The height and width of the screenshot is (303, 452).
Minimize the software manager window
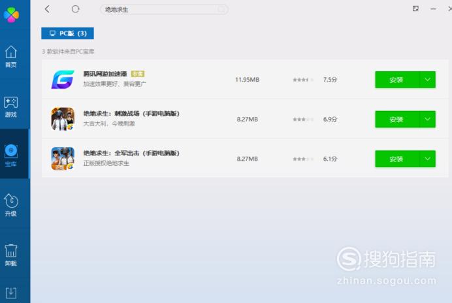click(x=433, y=9)
